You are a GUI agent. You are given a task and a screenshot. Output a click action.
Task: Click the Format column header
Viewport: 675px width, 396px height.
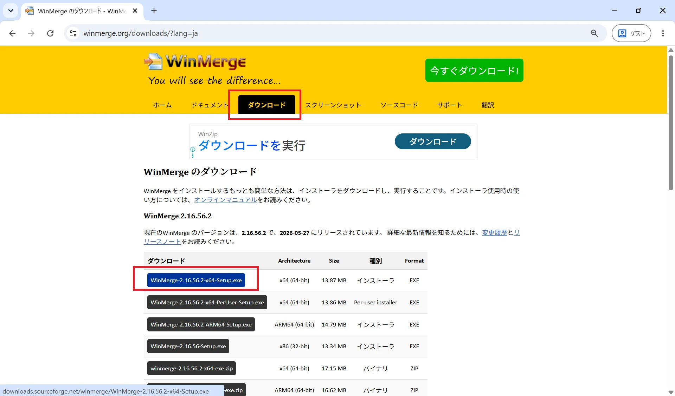[414, 261]
